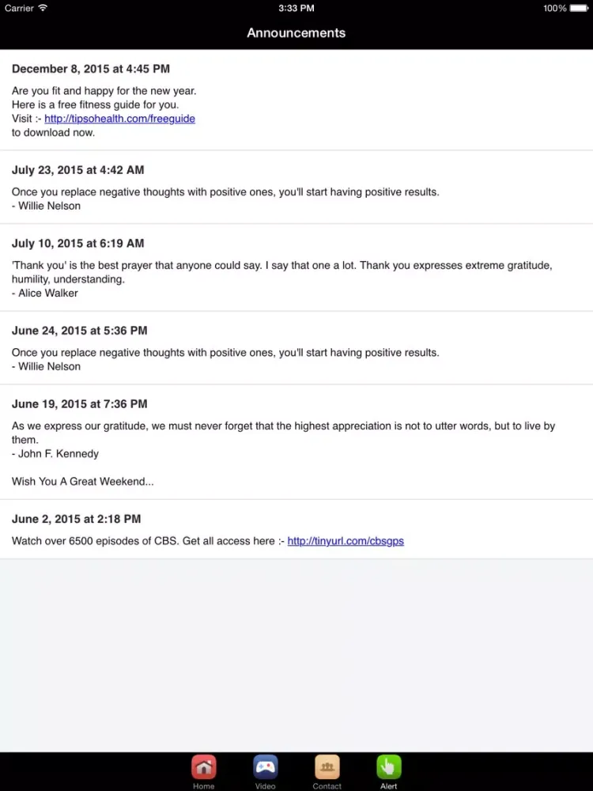Open the Video gamepad icon
The image size is (593, 791).
coord(265,767)
